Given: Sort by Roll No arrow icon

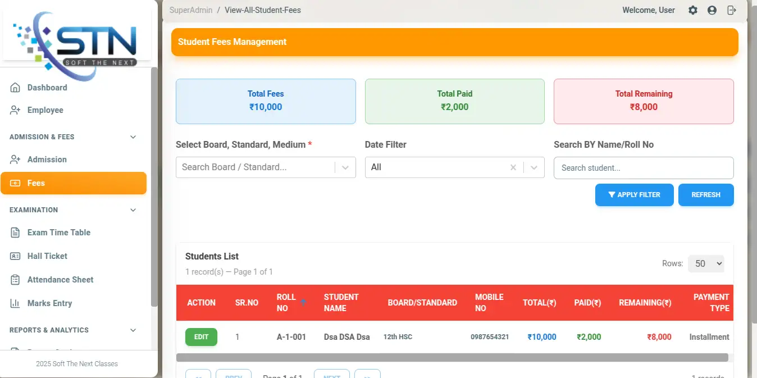Looking at the screenshot, I should pyautogui.click(x=303, y=302).
